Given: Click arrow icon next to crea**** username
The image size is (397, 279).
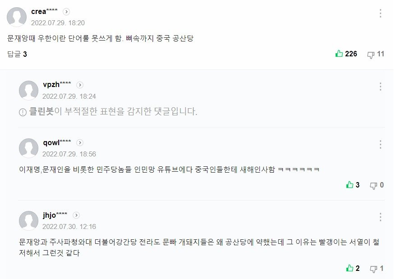Looking at the screenshot, I should [66, 12].
